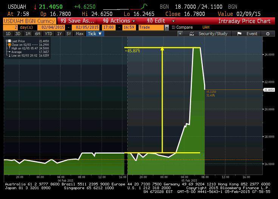Click the Average marker icon in legend
Screen dimensions: 278x199
click(10, 52)
